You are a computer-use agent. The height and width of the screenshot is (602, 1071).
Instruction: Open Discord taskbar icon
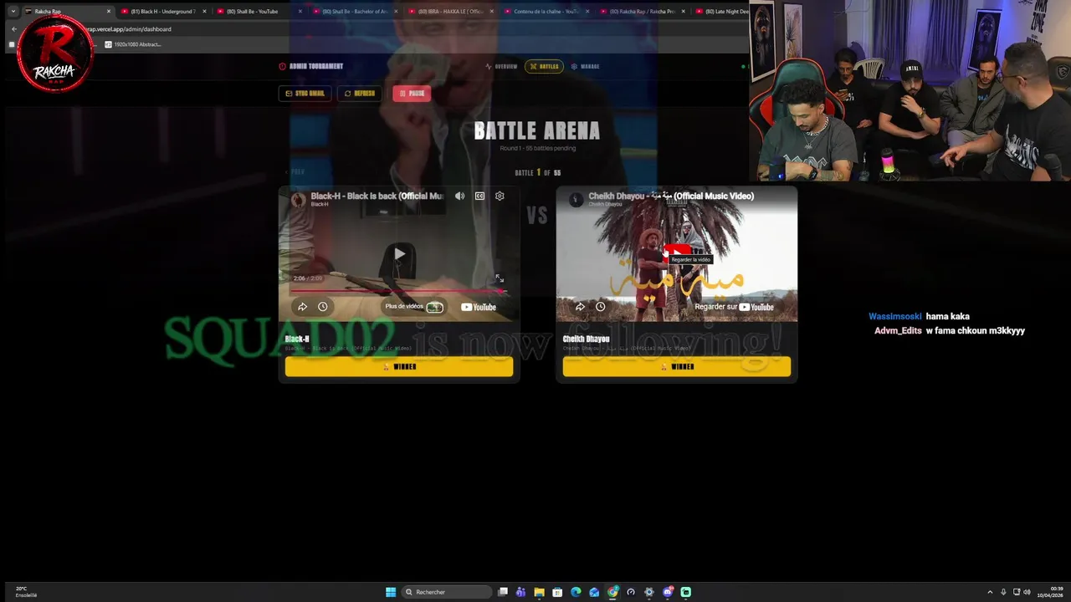click(x=668, y=592)
